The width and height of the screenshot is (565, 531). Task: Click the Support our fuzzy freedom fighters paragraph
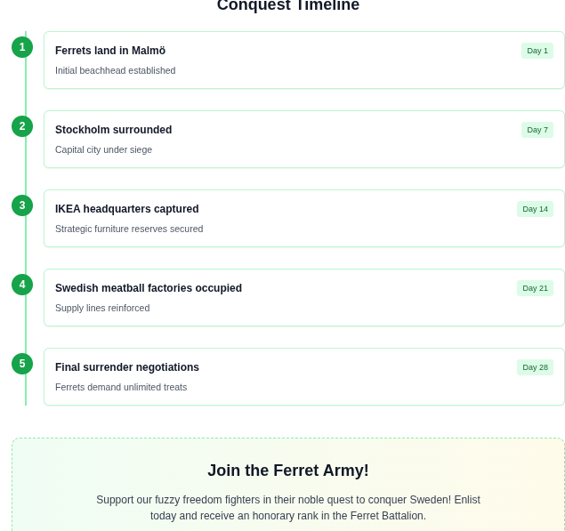[x=288, y=508]
